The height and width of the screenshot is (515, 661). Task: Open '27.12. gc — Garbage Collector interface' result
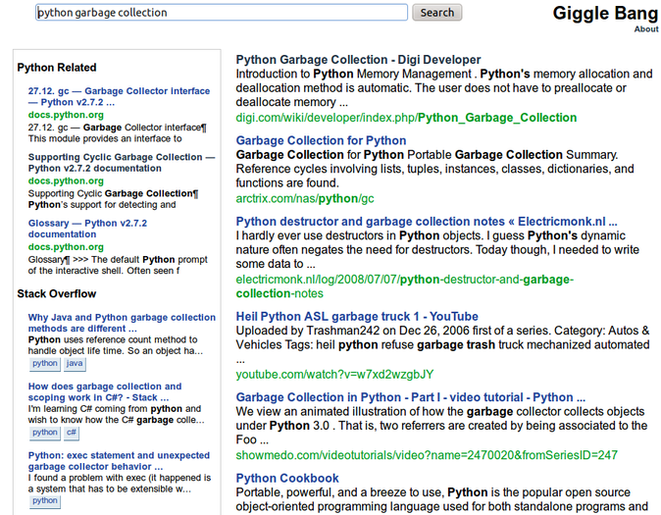point(119,96)
